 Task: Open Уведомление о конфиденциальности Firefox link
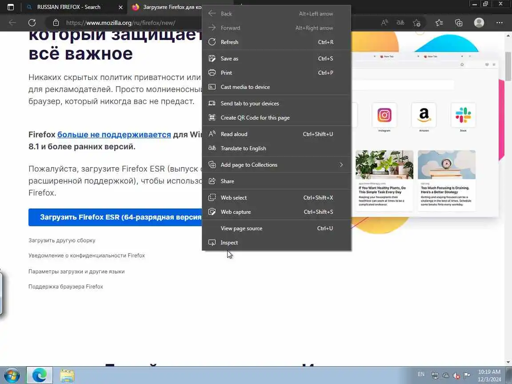[x=87, y=256]
